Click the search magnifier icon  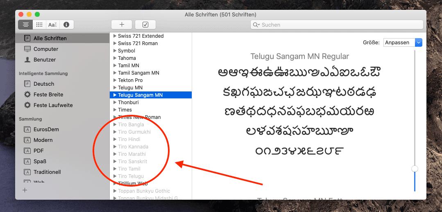tap(256, 25)
